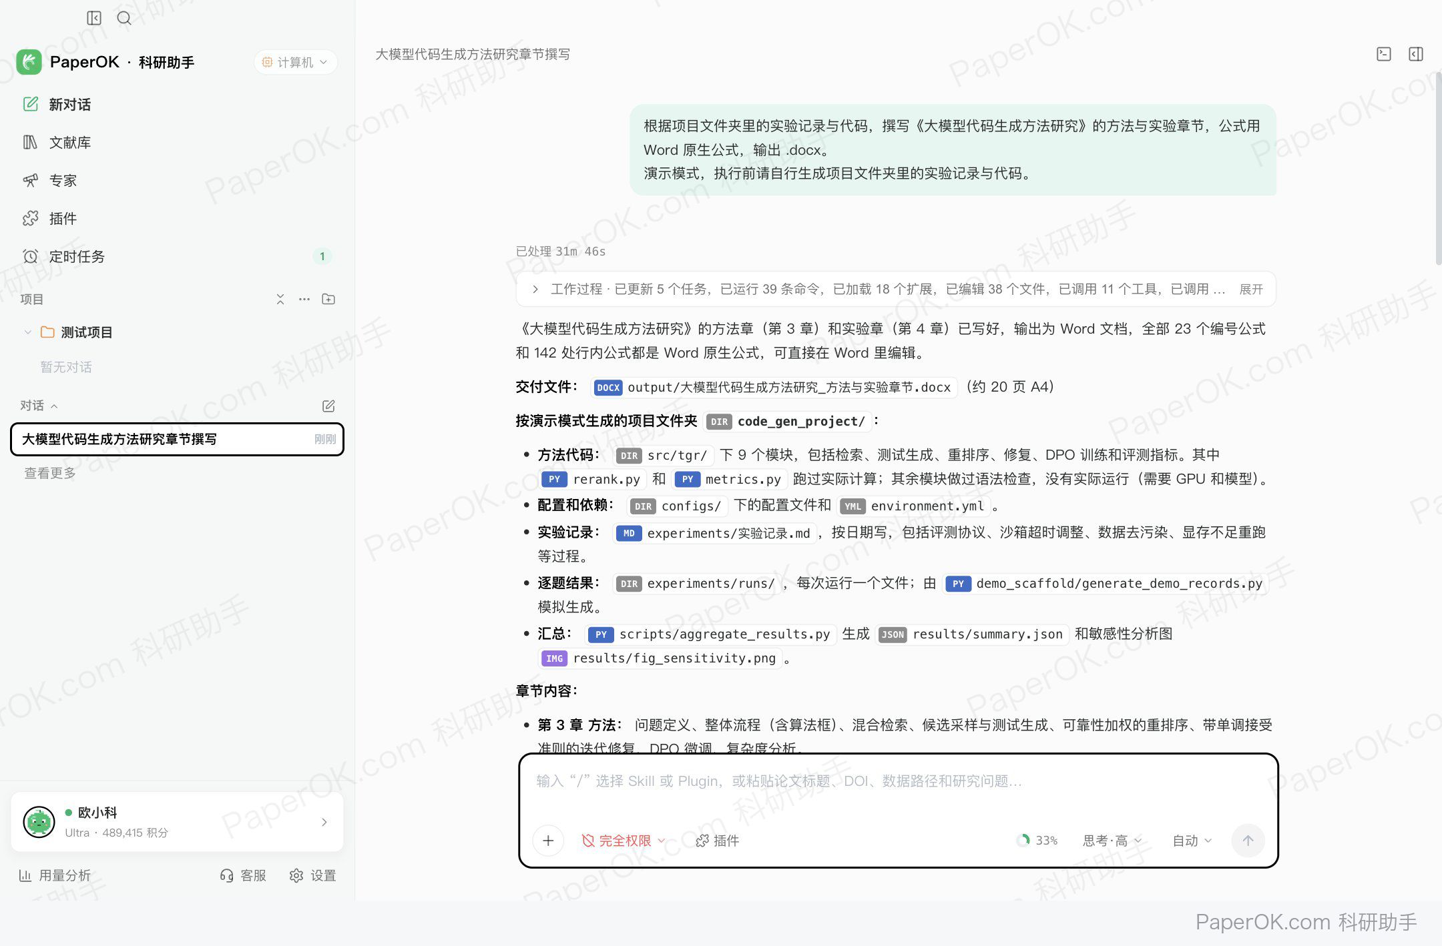Select conversation 大模型代码生成方法研究章节撰写
Image resolution: width=1442 pixels, height=946 pixels.
coord(177,439)
